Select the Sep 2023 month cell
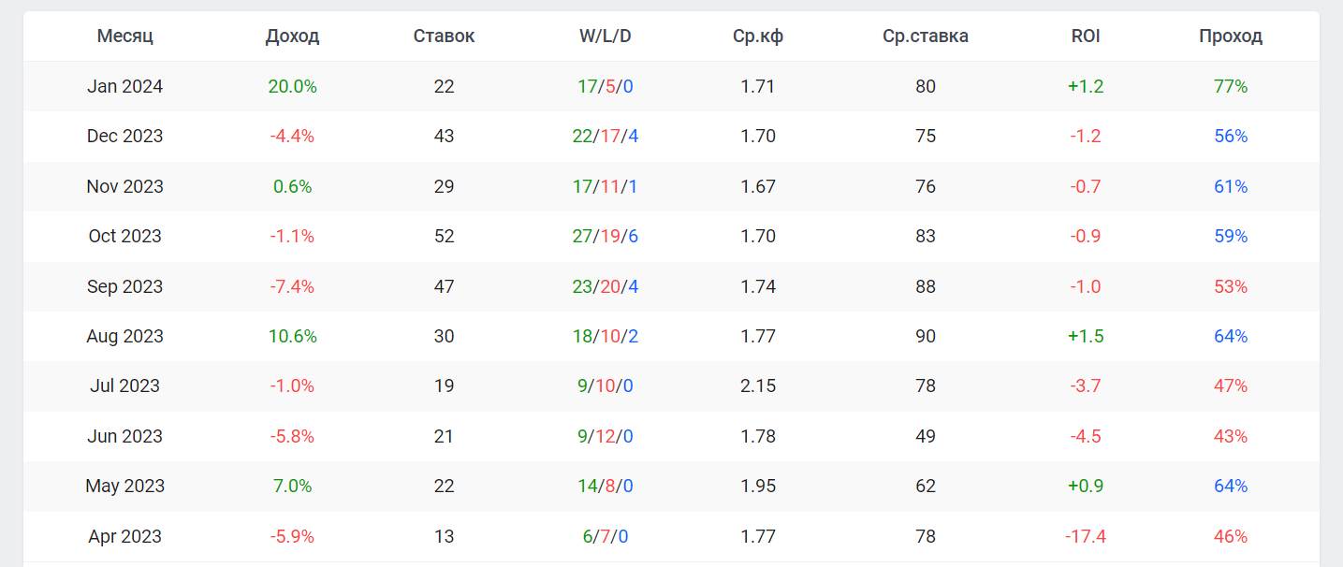This screenshot has height=567, width=1343. 124,286
